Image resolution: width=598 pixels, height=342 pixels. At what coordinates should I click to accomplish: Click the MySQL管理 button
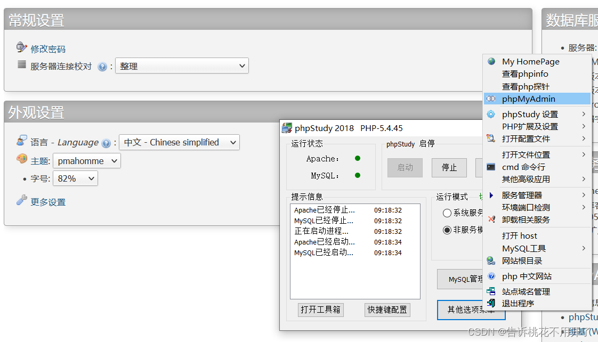point(460,279)
